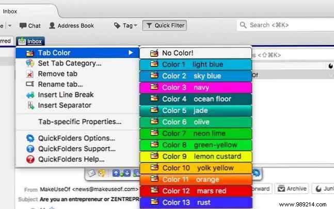Click the flame column header icon
Viewport: 334px width, 209px height.
(330, 66)
